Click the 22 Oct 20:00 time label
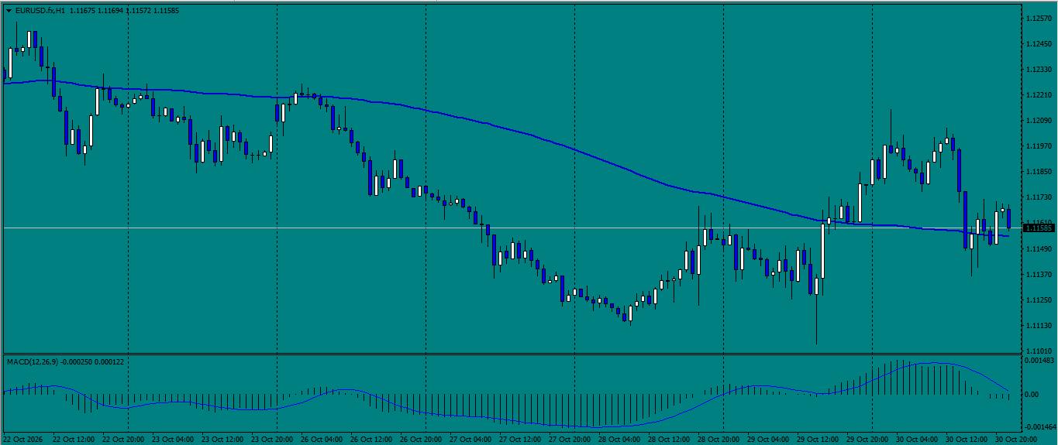Screen dimensions: 1058x445 [123, 439]
